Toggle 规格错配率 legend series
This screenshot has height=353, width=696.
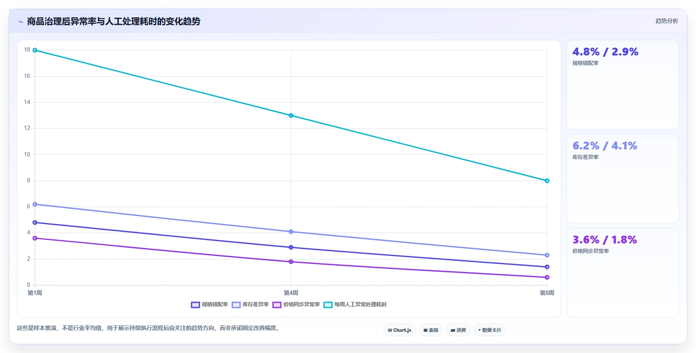point(209,304)
